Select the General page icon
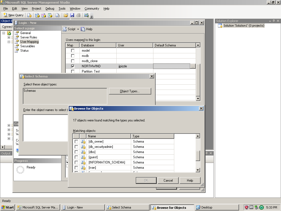This screenshot has height=211, width=281. point(17,33)
